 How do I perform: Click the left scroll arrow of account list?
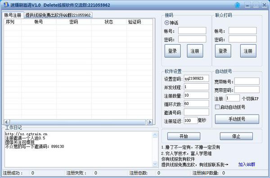pos(7,122)
